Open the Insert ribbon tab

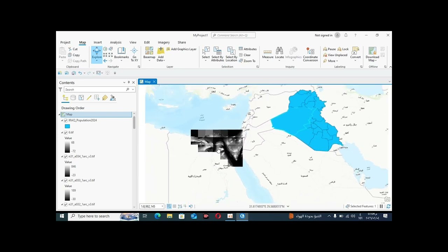[x=98, y=42]
